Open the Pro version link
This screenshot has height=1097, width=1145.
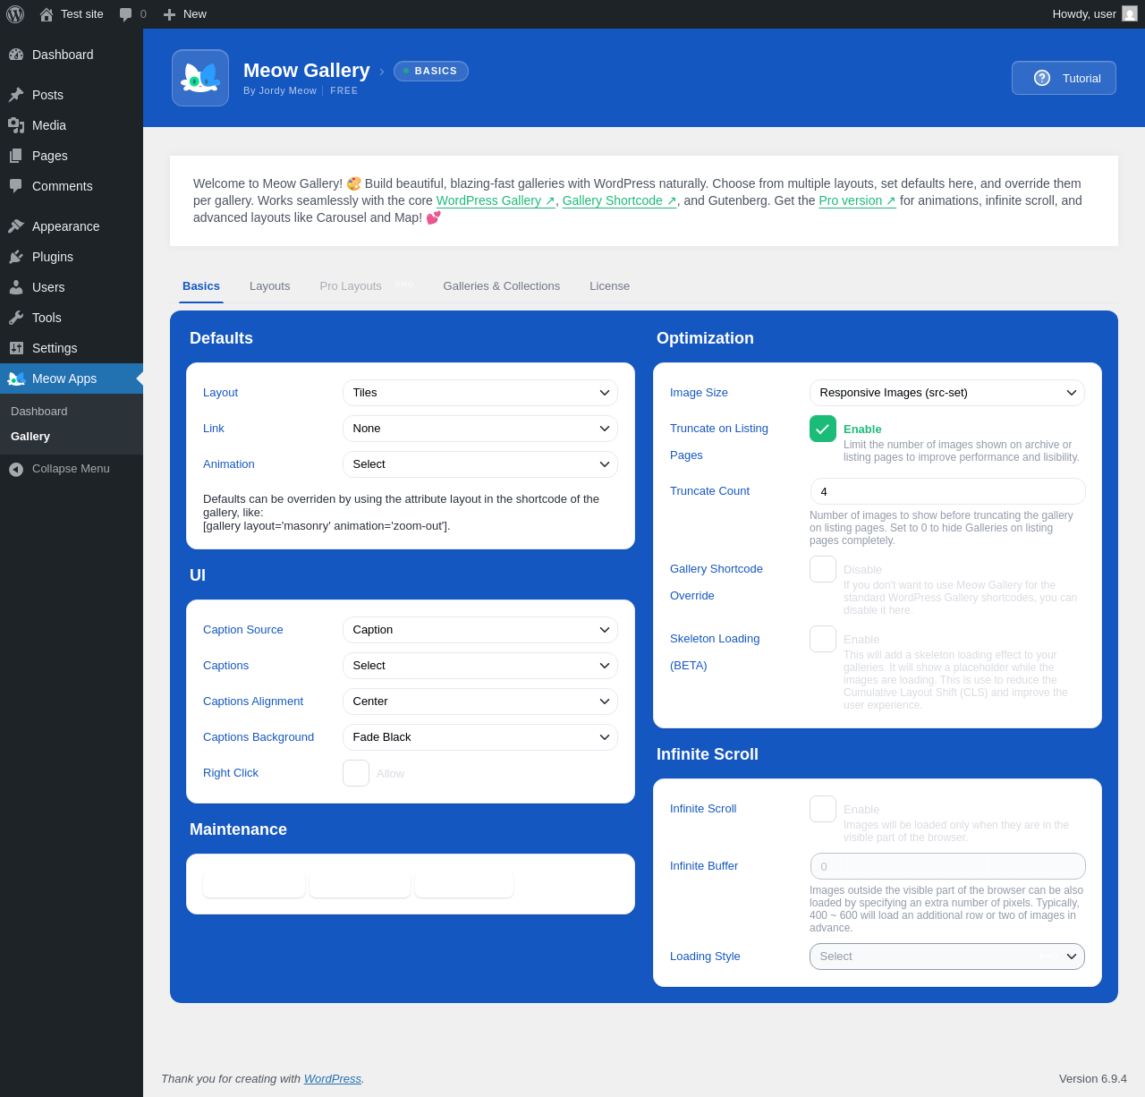[x=857, y=200]
